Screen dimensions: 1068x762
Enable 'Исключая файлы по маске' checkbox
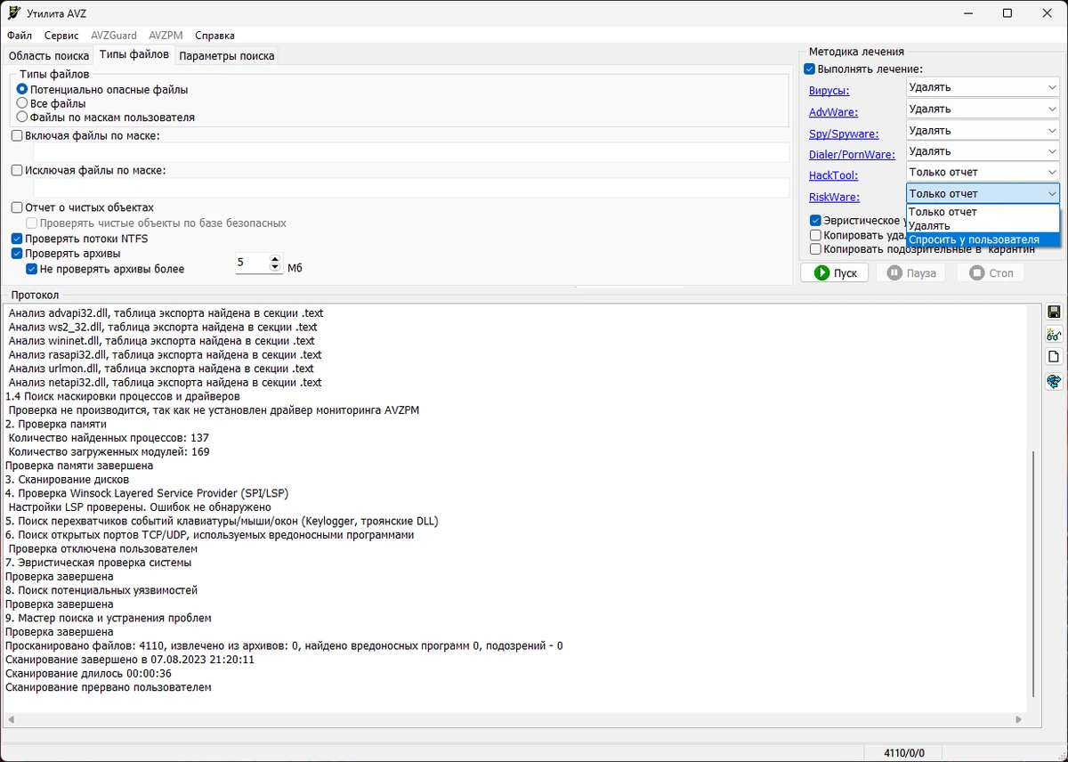17,170
